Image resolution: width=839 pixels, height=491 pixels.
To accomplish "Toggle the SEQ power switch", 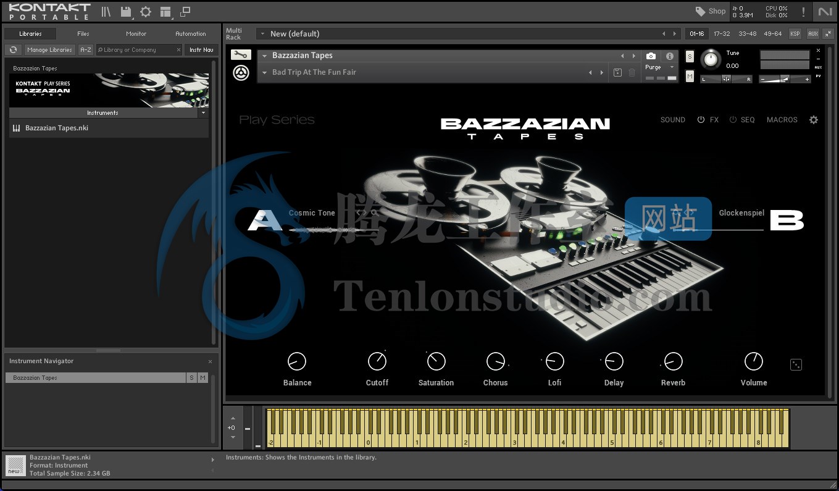I will coord(733,120).
